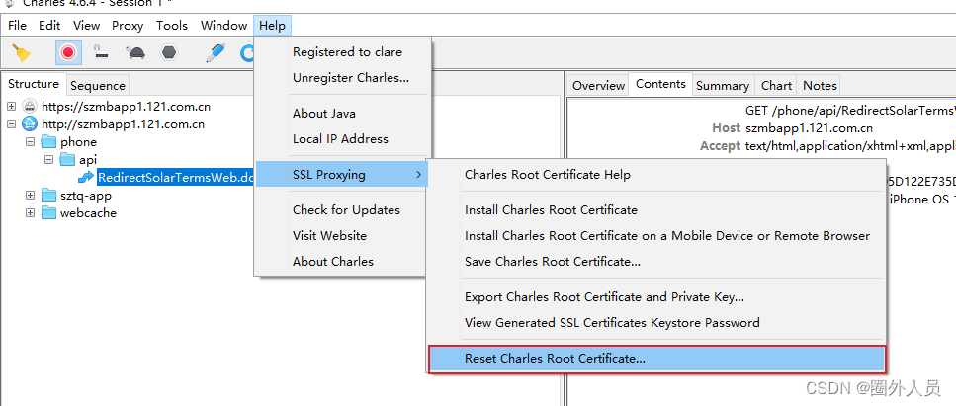This screenshot has width=956, height=406.
Task: Collapse the api folder
Action: pos(48,160)
